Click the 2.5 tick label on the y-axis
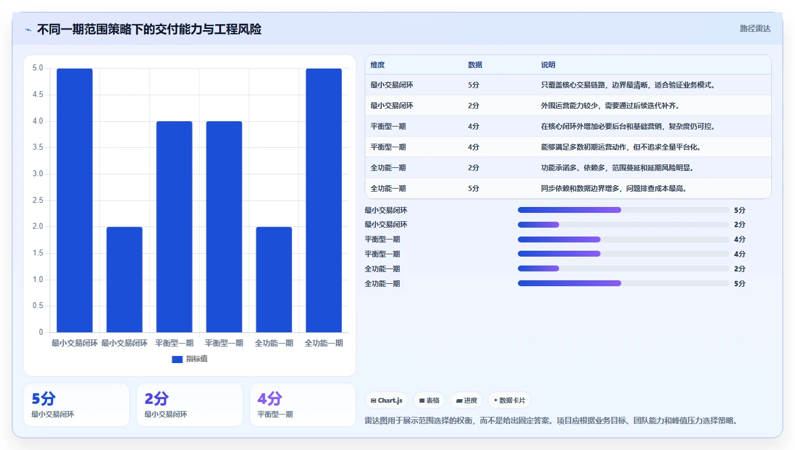This screenshot has height=450, width=795. 37,200
